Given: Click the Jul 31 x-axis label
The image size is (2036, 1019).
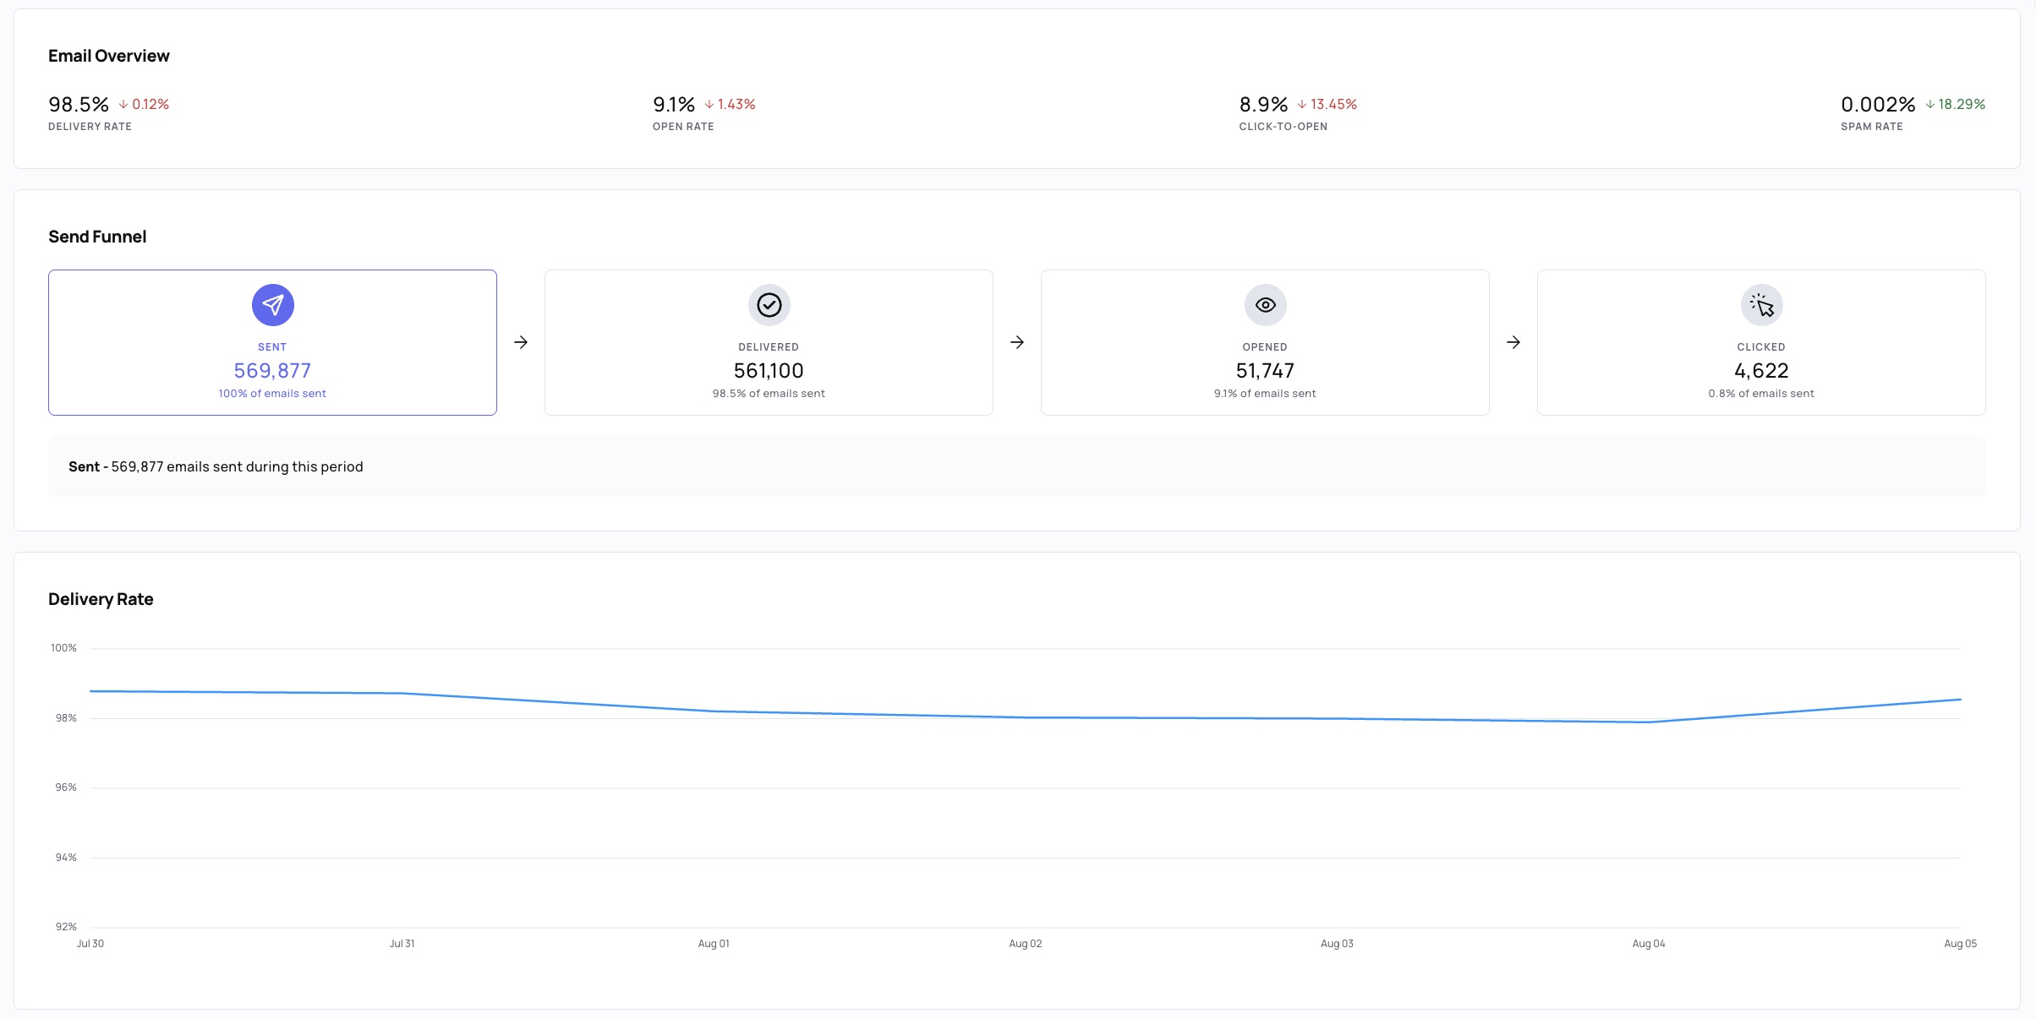Looking at the screenshot, I should [x=402, y=944].
